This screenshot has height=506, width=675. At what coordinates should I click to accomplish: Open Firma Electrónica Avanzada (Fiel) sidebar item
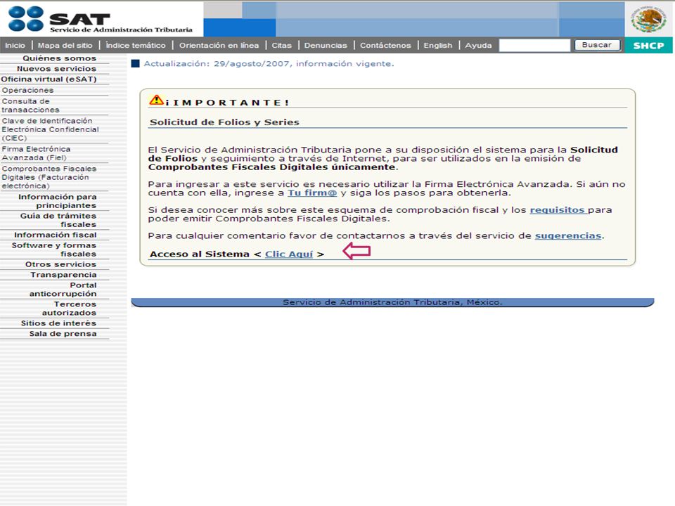coord(36,153)
